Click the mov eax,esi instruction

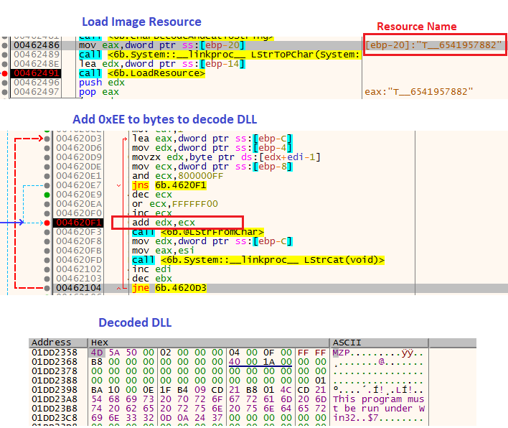coord(163,251)
